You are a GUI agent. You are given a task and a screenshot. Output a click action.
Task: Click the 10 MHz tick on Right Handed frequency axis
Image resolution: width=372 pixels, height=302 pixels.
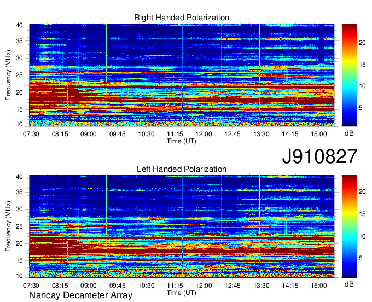coord(20,124)
